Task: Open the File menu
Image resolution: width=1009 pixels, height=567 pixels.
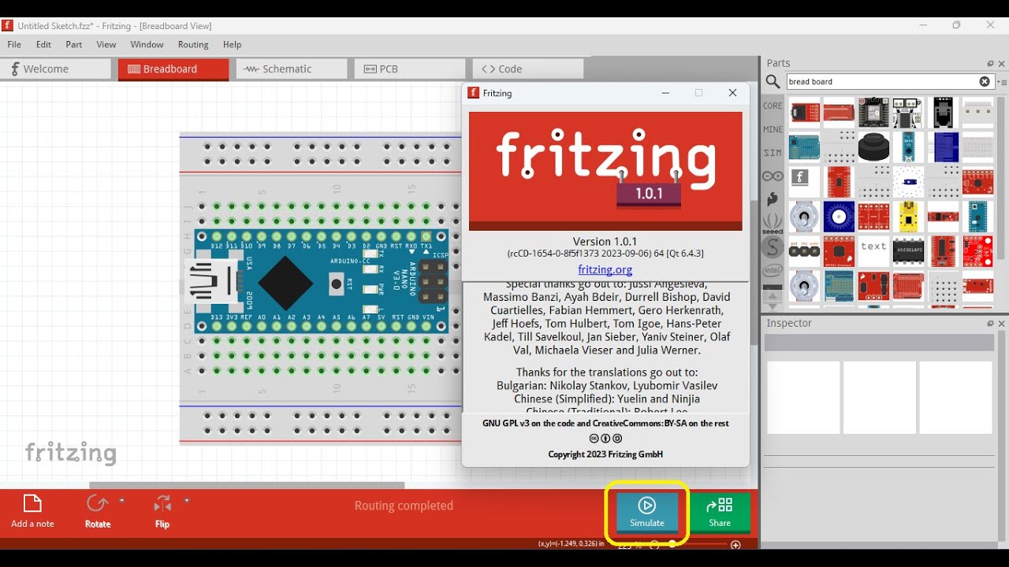Action: 14,45
